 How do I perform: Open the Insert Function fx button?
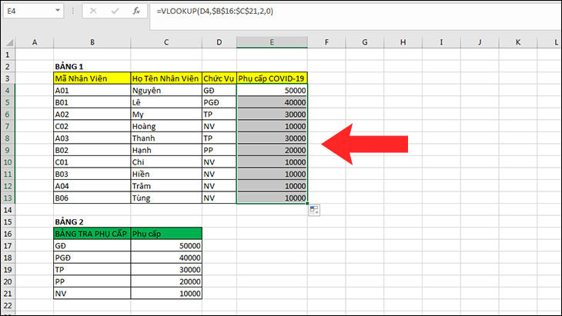[x=136, y=11]
